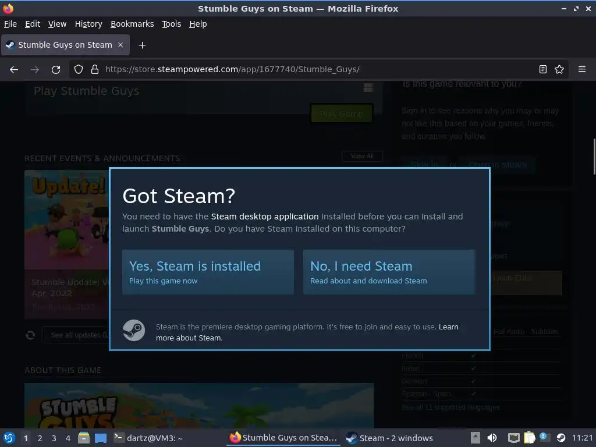Screen dimensions: 596x447
Task: Follow the "Learn more about Steam" link
Action: coord(307,332)
